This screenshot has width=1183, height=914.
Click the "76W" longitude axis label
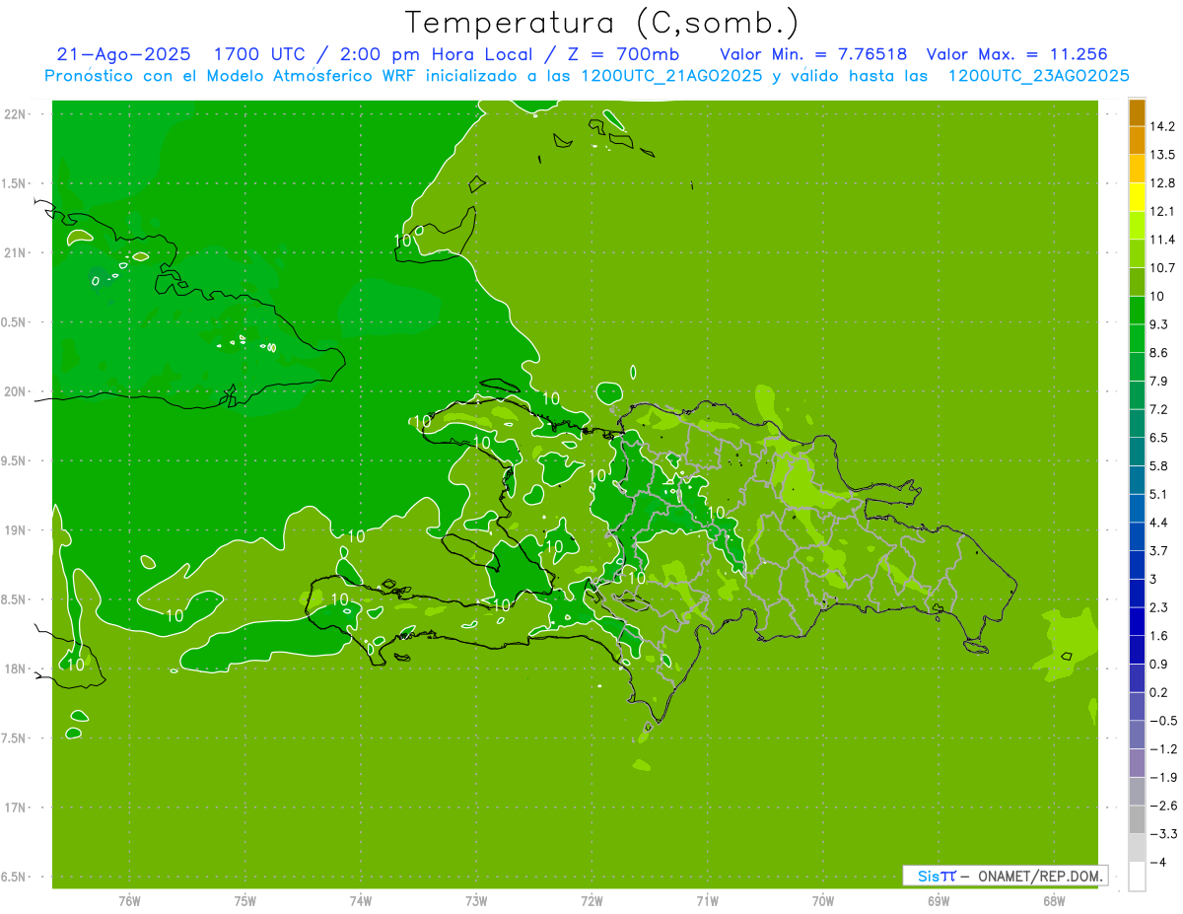[x=129, y=901]
